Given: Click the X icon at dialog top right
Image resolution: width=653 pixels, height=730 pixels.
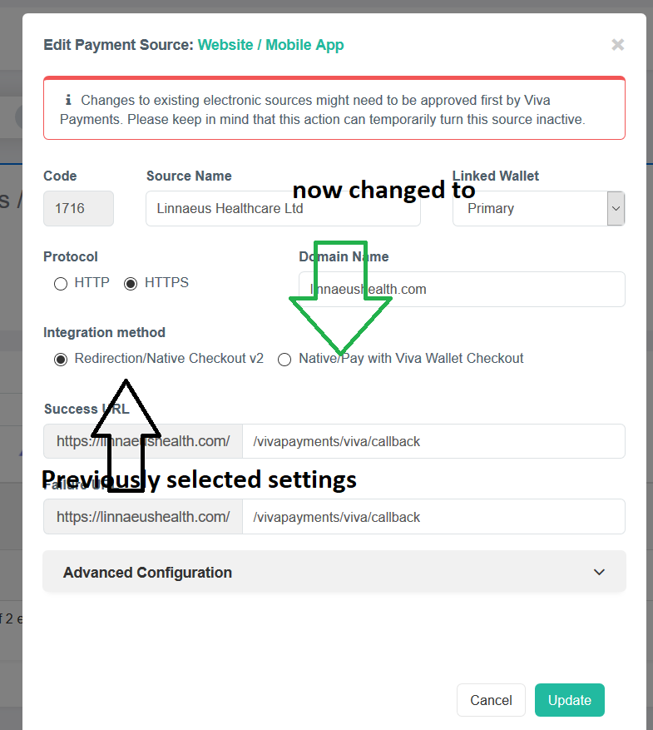Looking at the screenshot, I should pyautogui.click(x=617, y=45).
